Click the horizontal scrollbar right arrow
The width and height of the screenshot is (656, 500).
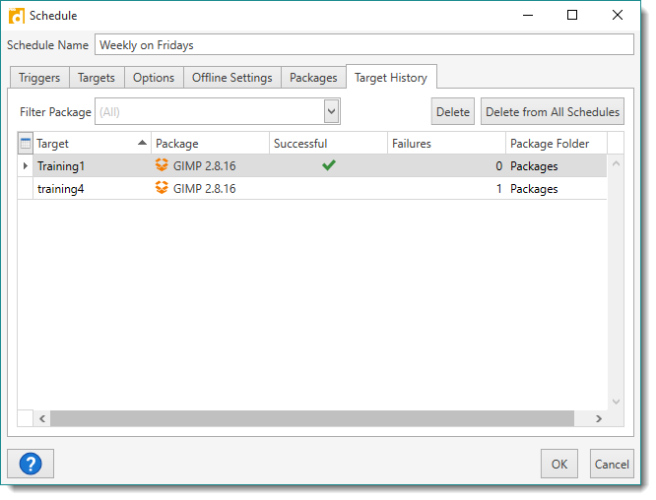(599, 419)
